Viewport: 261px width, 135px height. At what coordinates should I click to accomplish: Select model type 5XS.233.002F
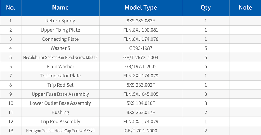pyautogui.click(x=141, y=85)
